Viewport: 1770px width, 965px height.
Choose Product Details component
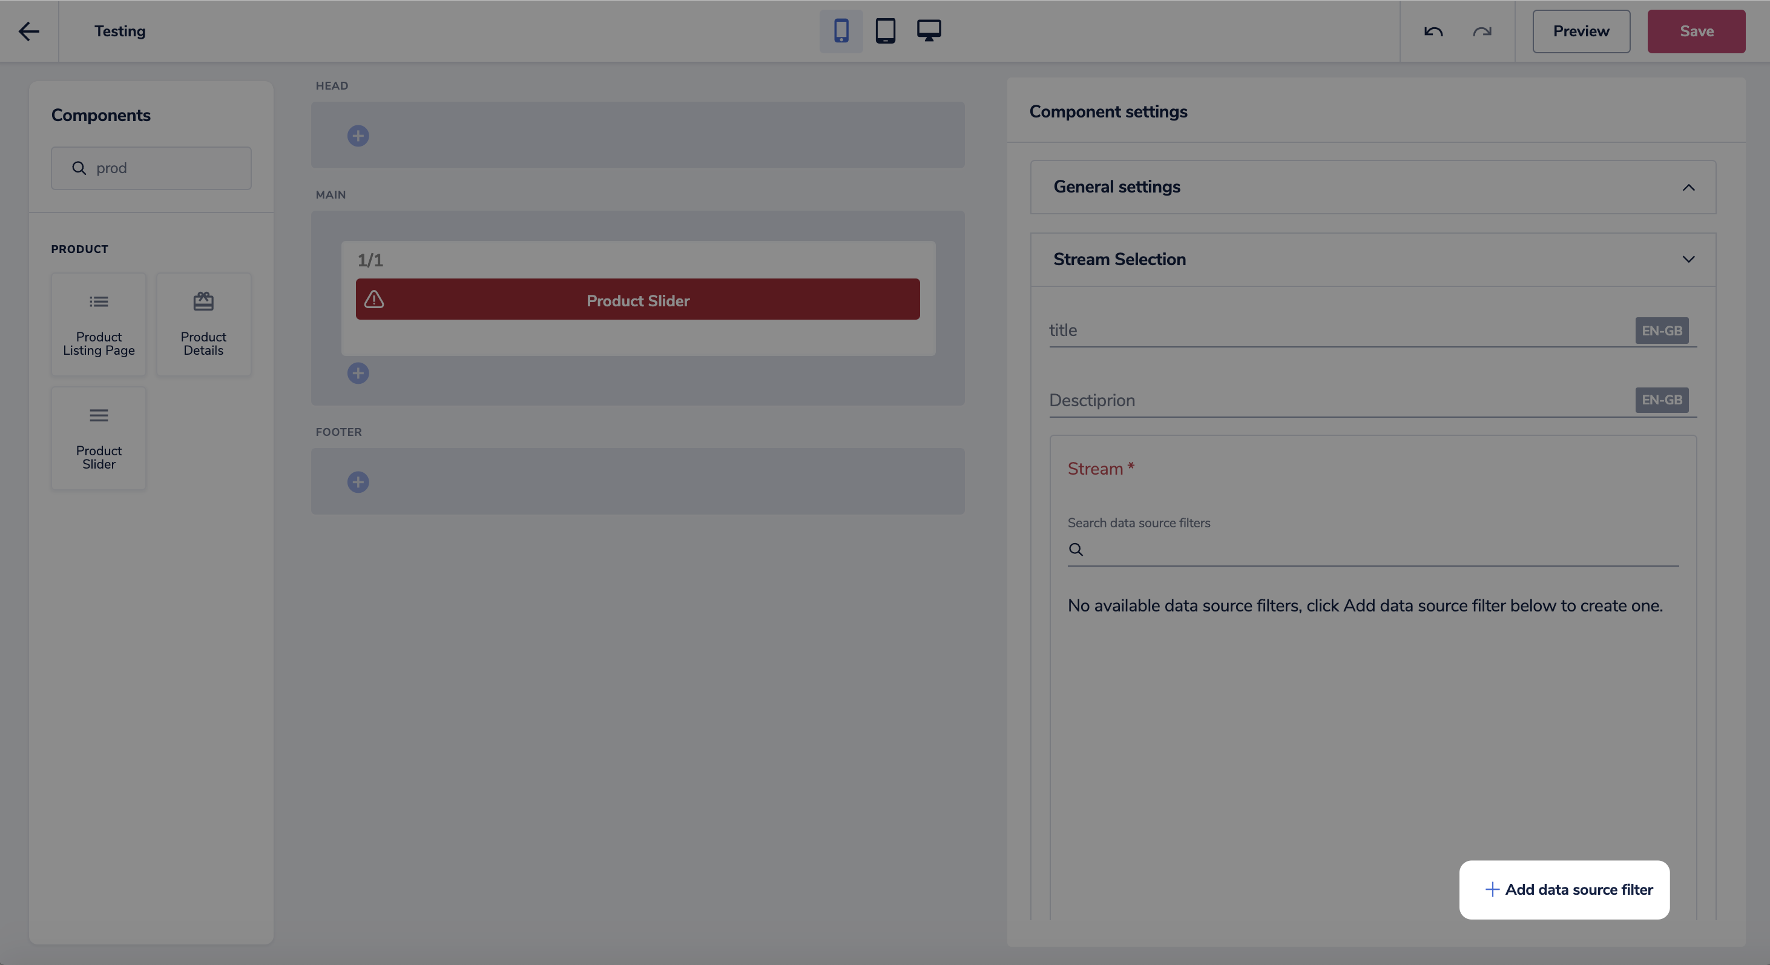(203, 324)
